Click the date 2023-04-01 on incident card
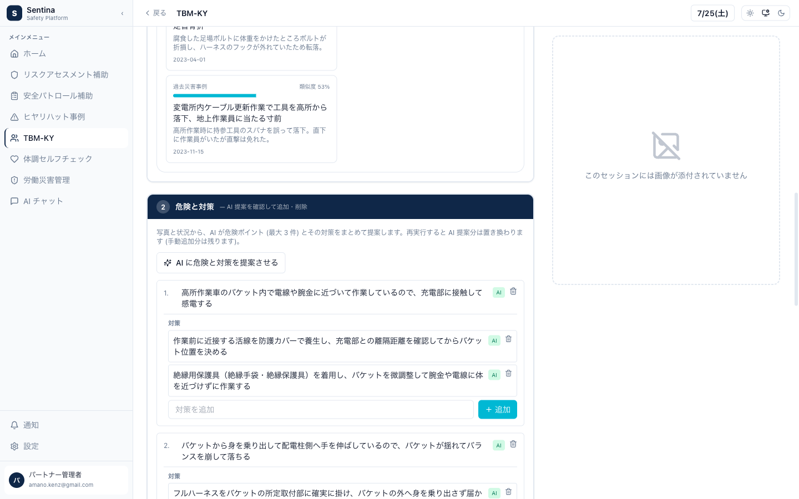Image resolution: width=799 pixels, height=499 pixels. coord(189,60)
